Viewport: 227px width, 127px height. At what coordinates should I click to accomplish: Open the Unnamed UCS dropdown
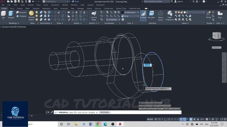click(x=113, y=20)
